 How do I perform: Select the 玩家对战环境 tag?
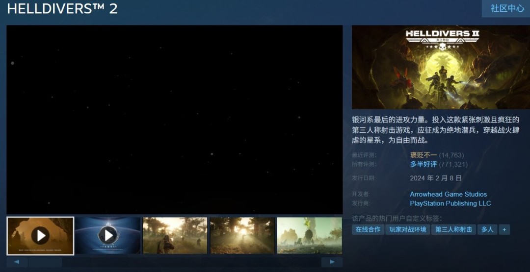point(408,229)
